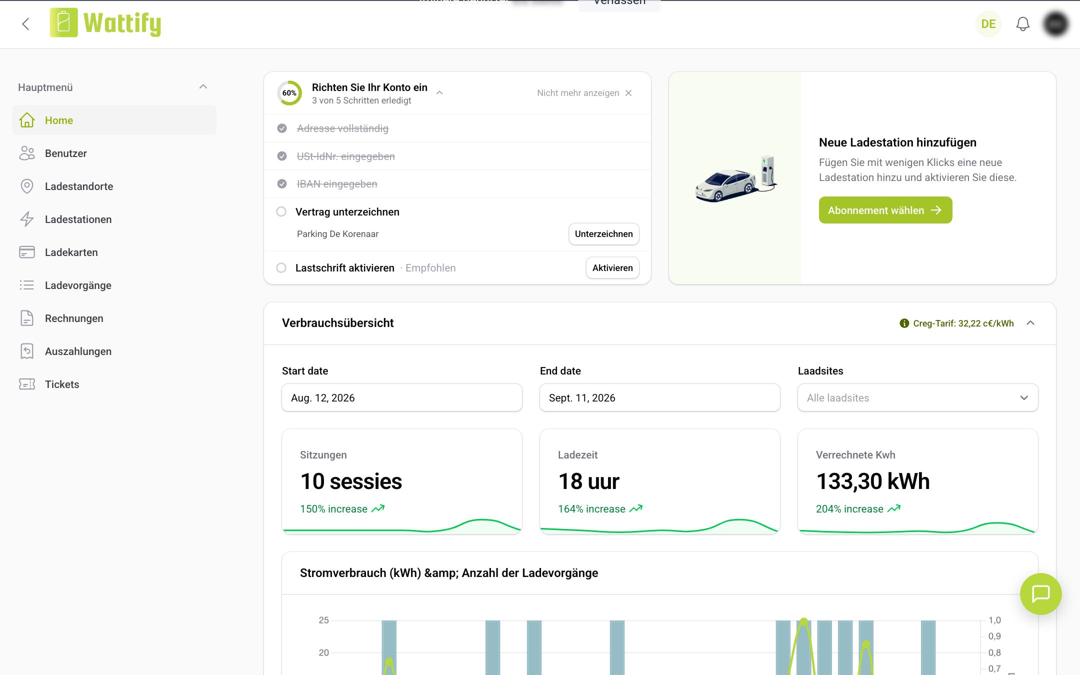Click the checkmark icon beside USt-IdNr. eingegeben
The image size is (1080, 675).
pyautogui.click(x=282, y=156)
